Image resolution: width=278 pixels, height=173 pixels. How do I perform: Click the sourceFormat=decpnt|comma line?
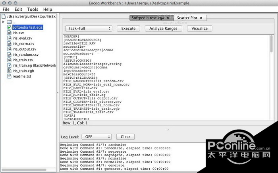88,50
